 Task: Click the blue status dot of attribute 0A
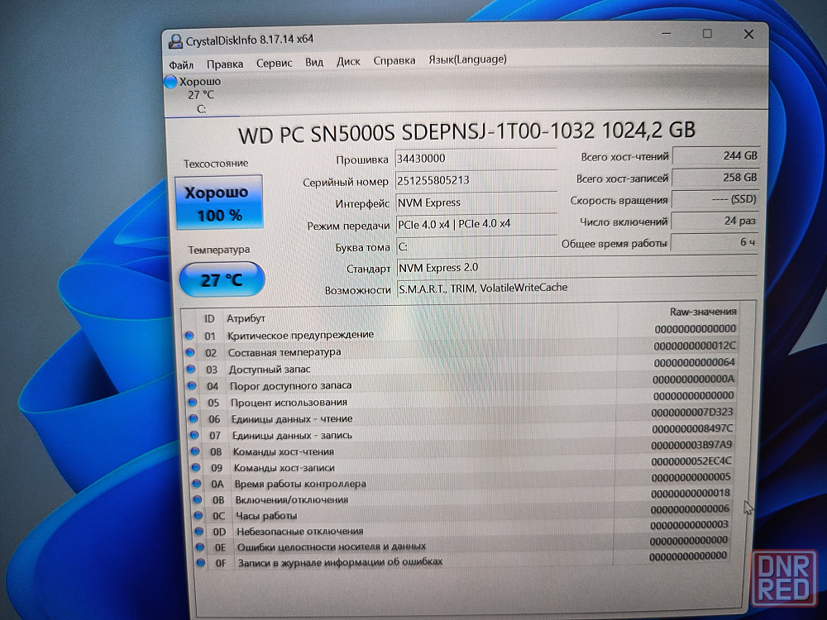coord(197,484)
